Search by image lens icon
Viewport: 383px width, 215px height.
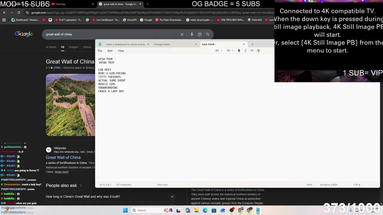(x=200, y=34)
